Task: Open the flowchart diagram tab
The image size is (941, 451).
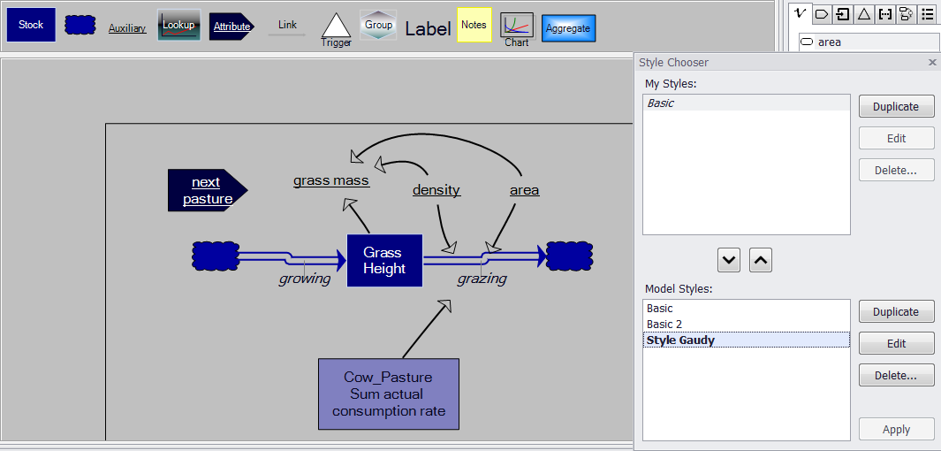Action: (x=906, y=14)
